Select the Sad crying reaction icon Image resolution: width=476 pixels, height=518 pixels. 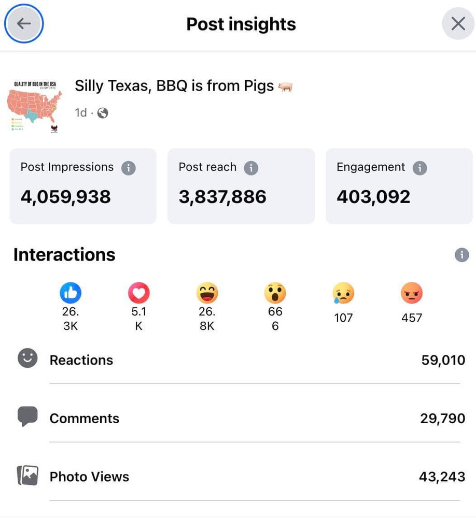point(343,294)
